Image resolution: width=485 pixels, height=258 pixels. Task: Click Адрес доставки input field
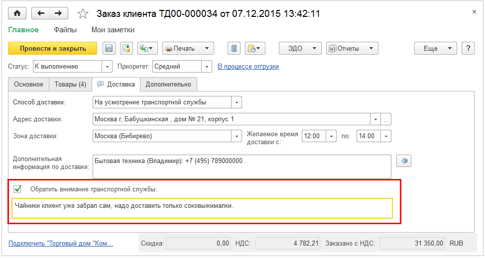tap(232, 119)
